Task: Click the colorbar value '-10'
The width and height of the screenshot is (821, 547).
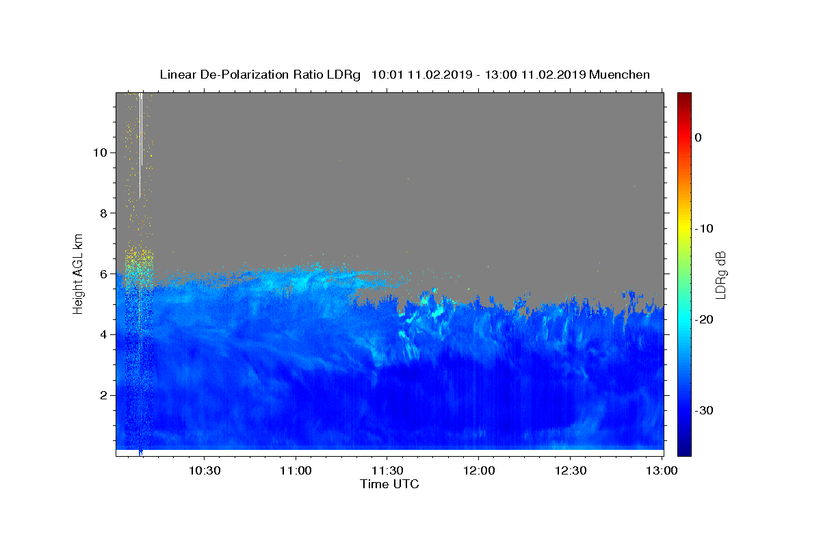Action: click(x=704, y=228)
